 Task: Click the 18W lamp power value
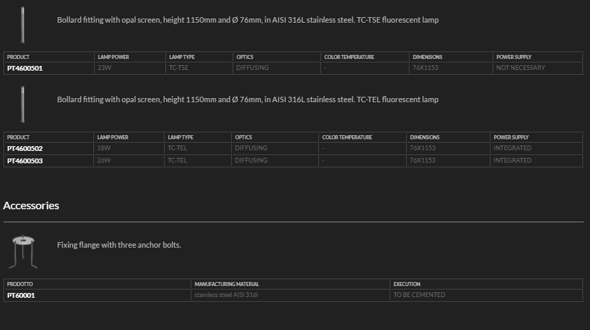[104, 148]
